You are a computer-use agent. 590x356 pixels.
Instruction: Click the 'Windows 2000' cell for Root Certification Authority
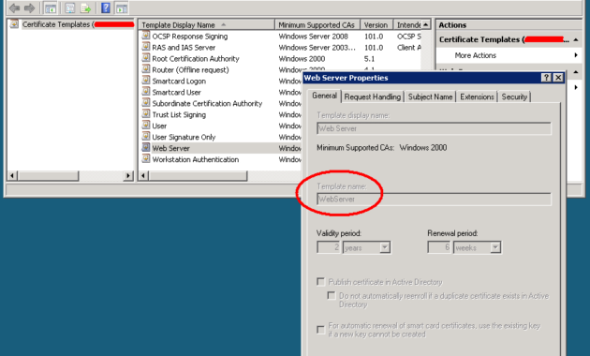pos(302,59)
